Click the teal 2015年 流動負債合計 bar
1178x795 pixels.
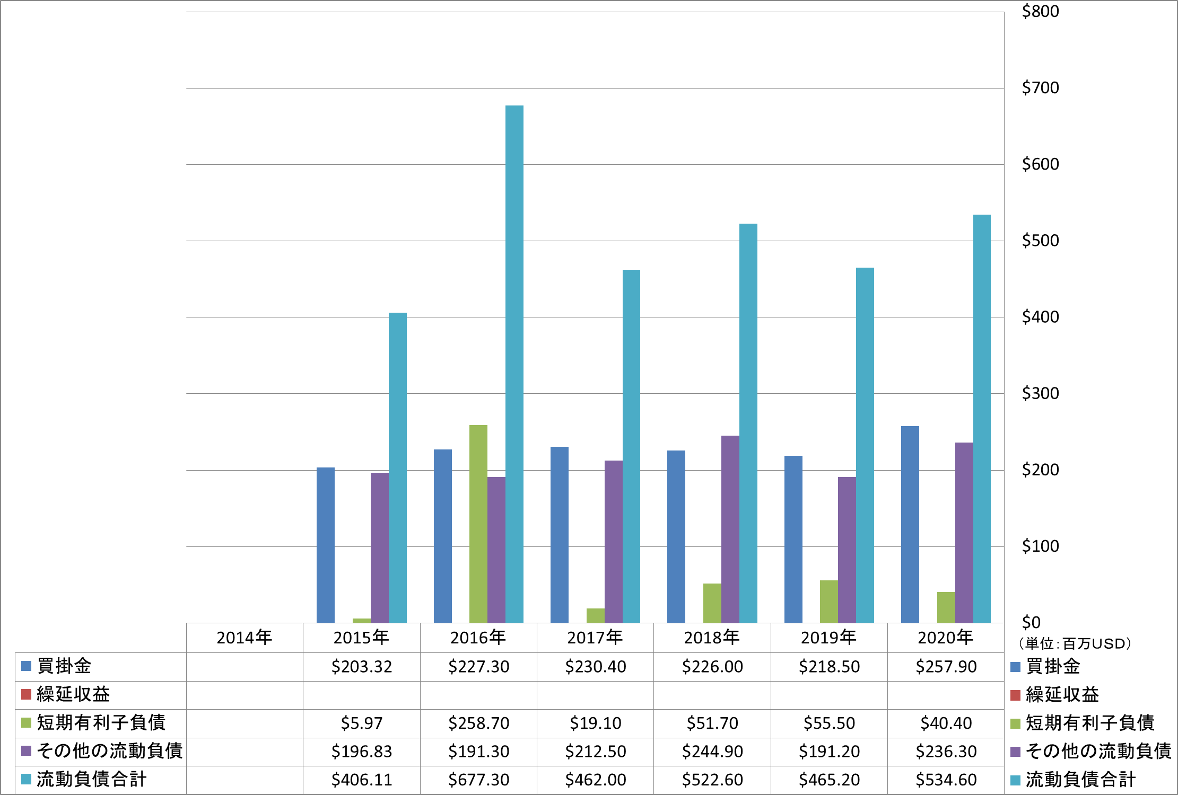click(398, 467)
